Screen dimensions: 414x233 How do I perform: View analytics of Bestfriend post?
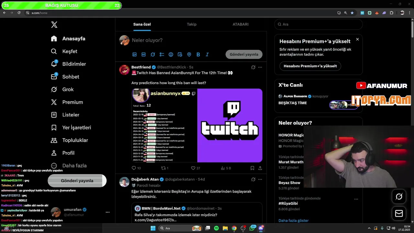pyautogui.click(x=226, y=168)
